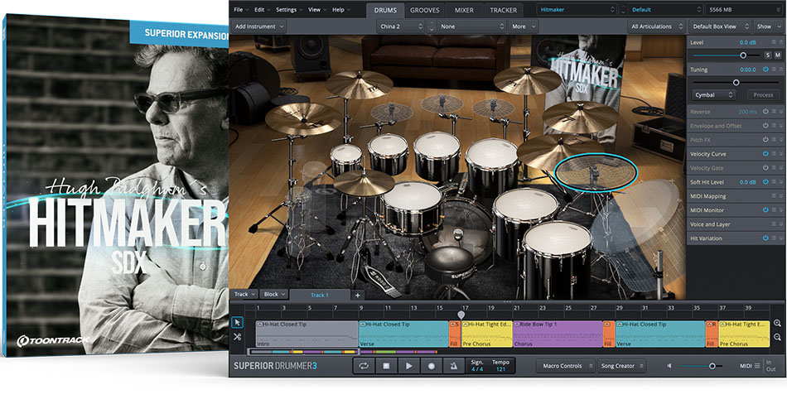Image resolution: width=787 pixels, height=404 pixels.
Task: Open the Hitmaker library dropdown
Action: (x=577, y=10)
